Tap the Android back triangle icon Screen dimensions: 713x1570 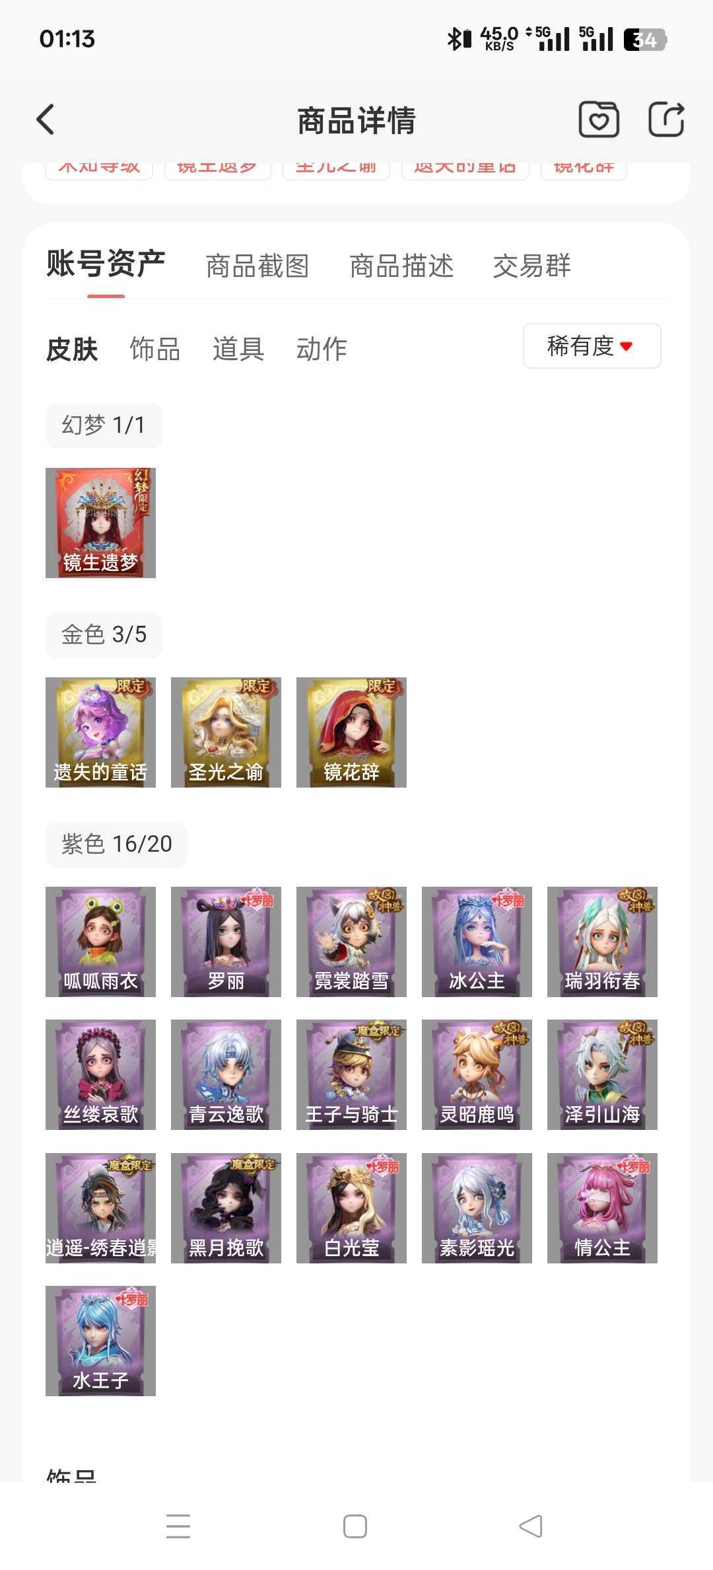[531, 1526]
